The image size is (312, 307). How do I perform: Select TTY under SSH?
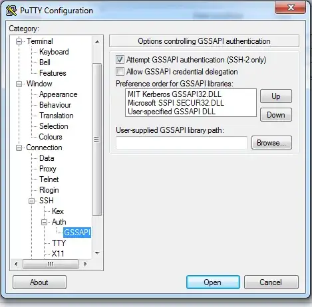(59, 243)
